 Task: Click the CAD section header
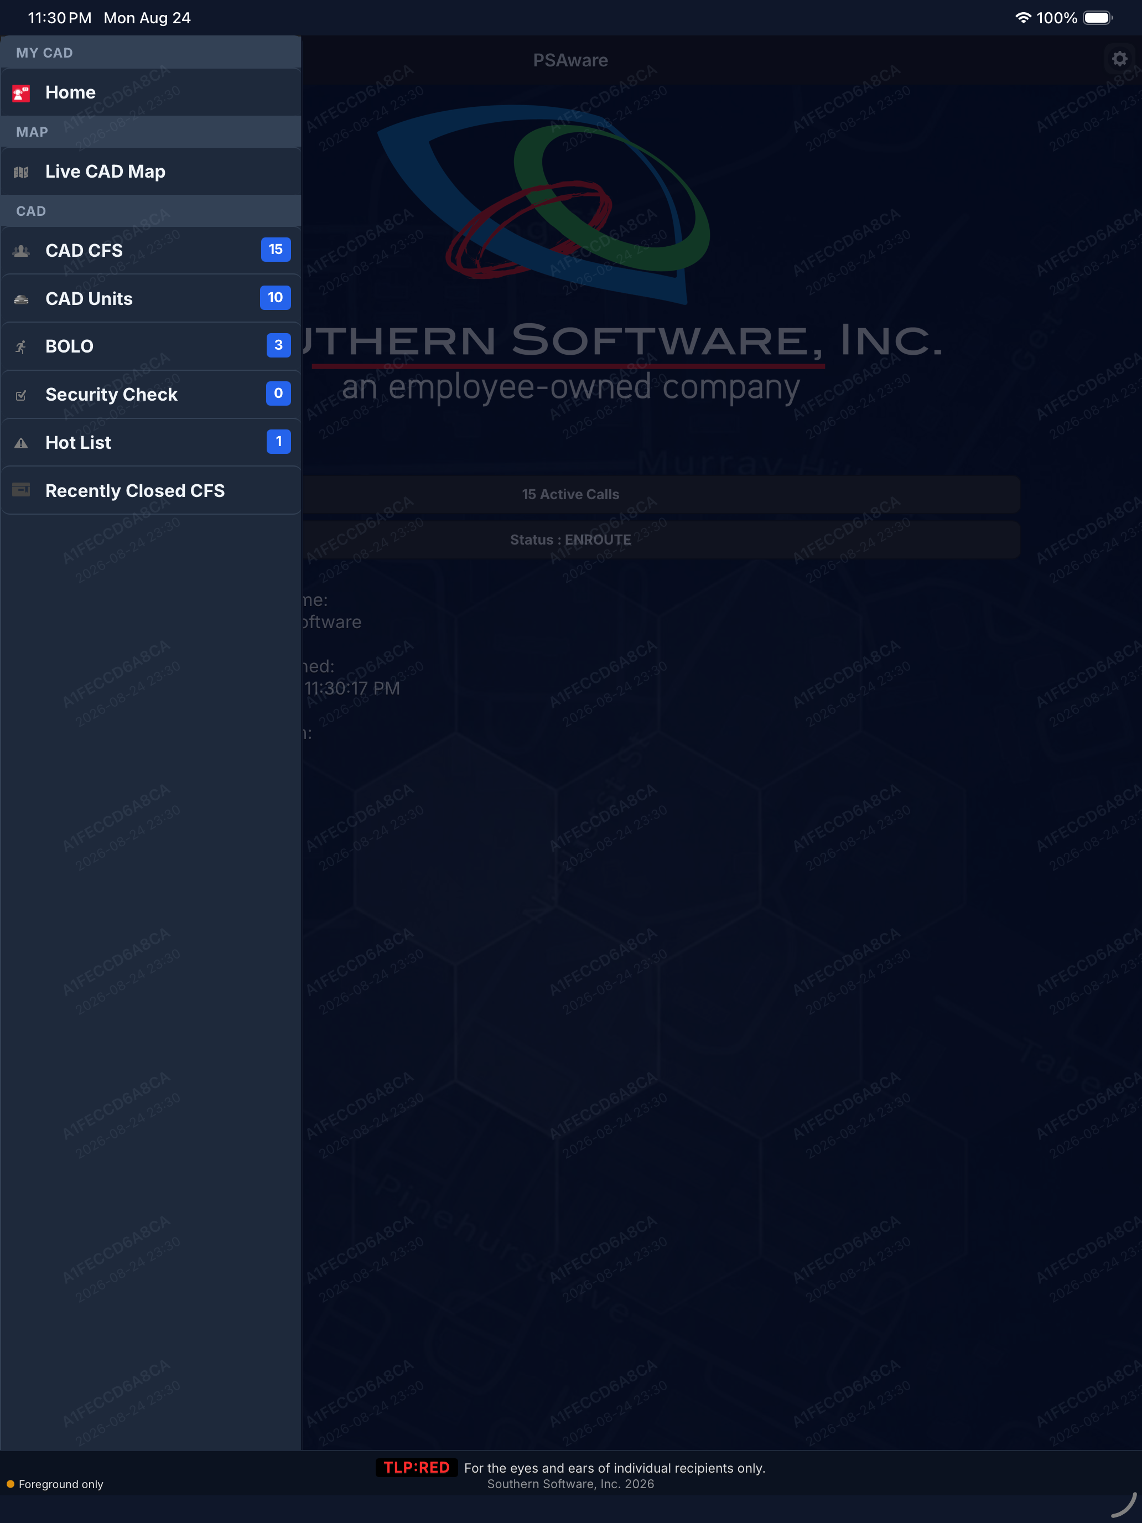pos(150,211)
